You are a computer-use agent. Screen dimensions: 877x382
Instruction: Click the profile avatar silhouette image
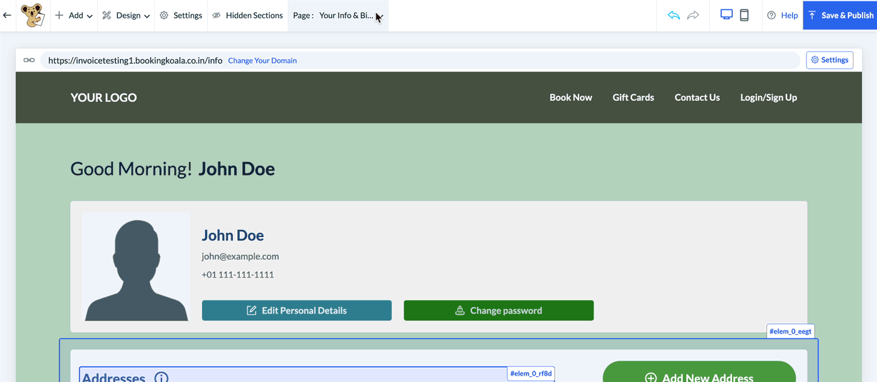136,266
